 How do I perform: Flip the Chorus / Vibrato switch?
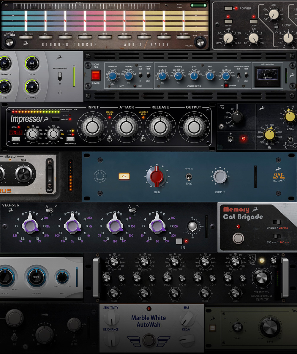pyautogui.click(x=277, y=222)
